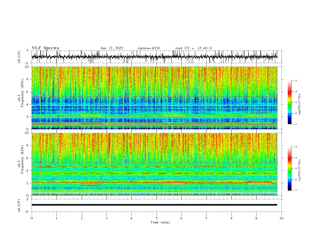Click the 'ch.1(V)' waveform axis label
317x245 pixels.
click(19, 57)
